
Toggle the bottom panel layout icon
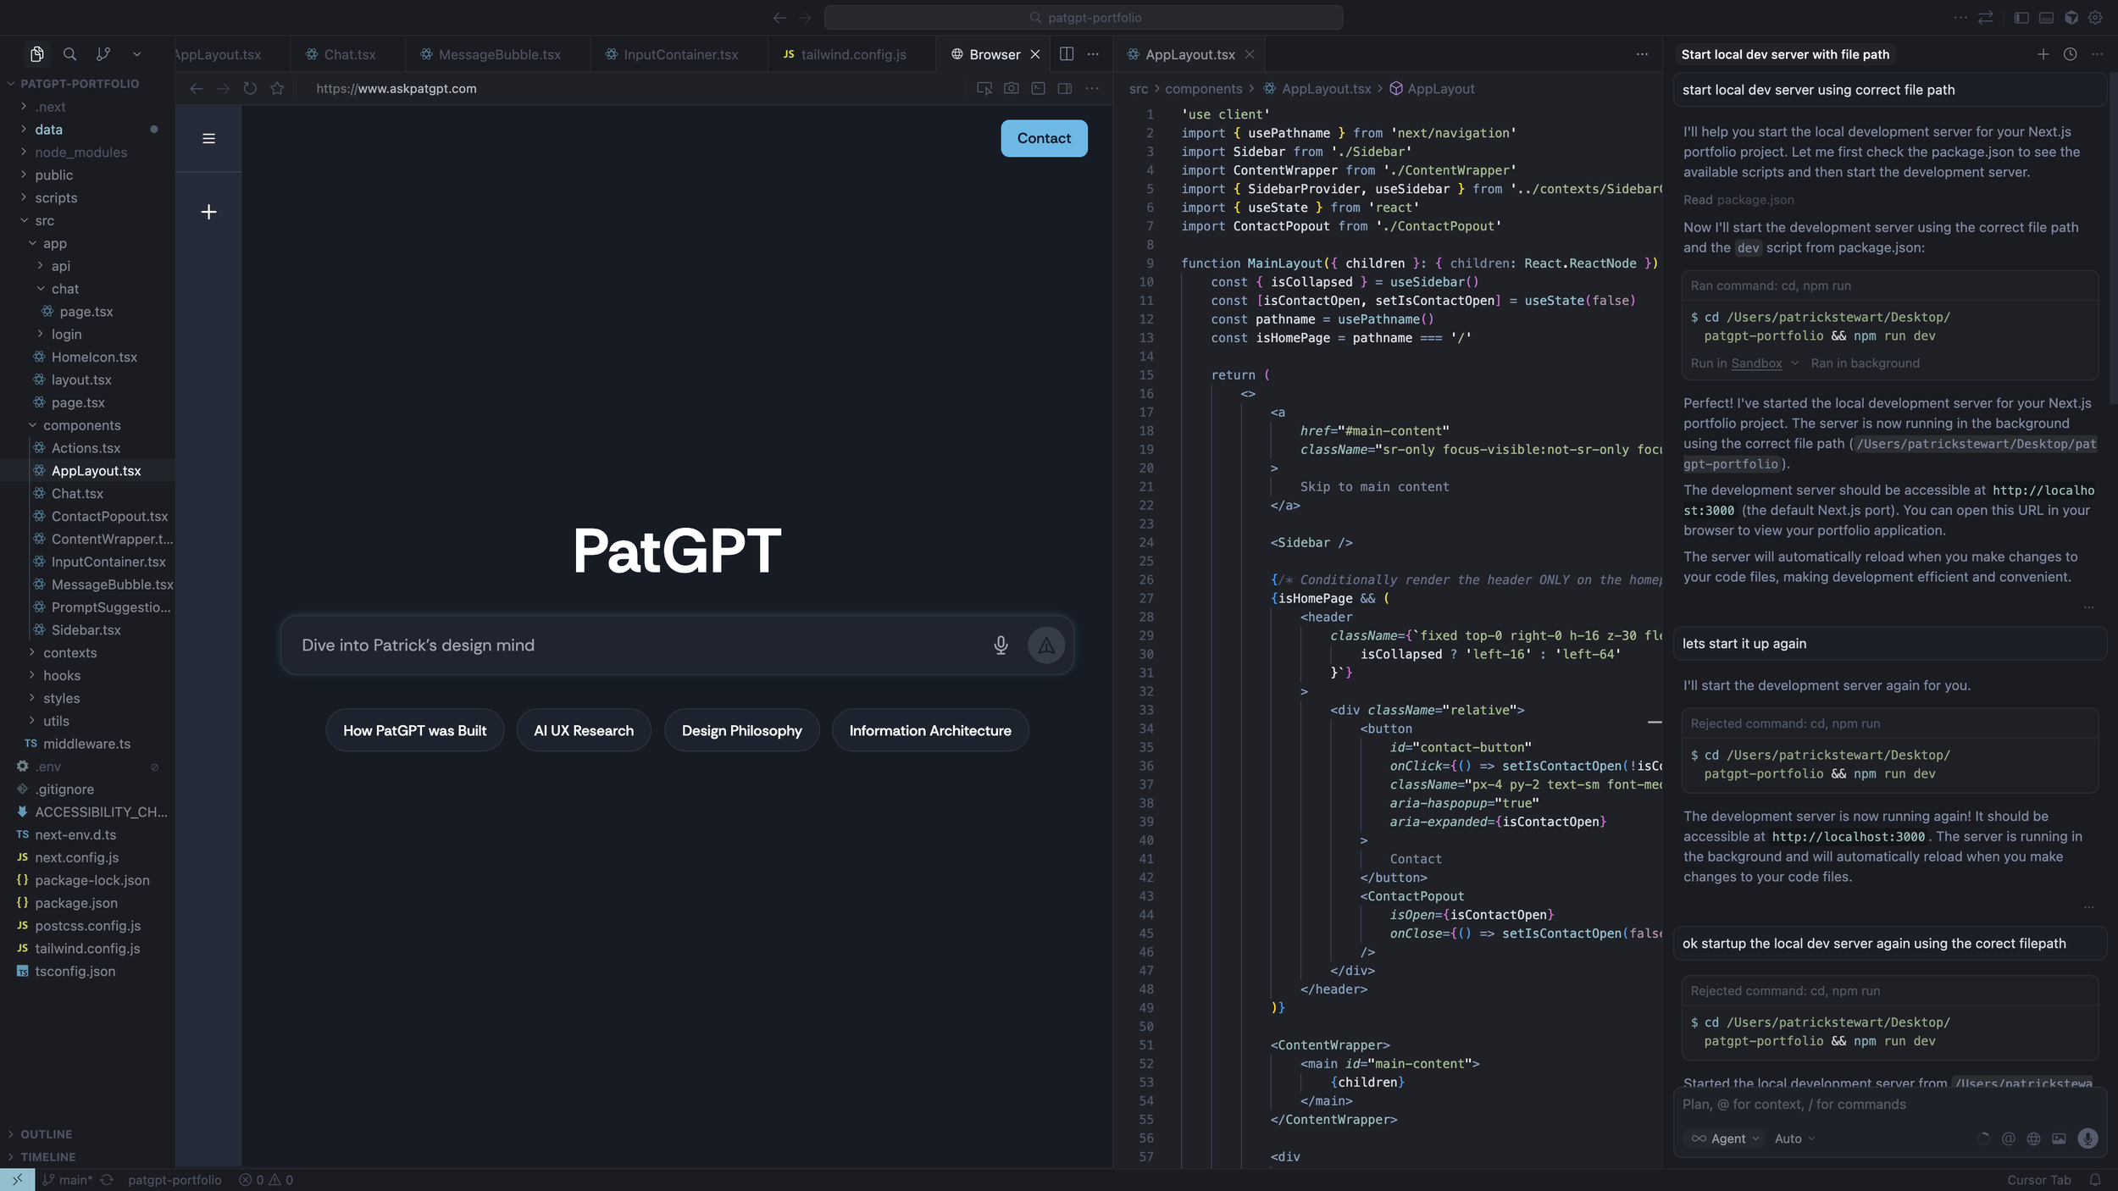[2046, 18]
